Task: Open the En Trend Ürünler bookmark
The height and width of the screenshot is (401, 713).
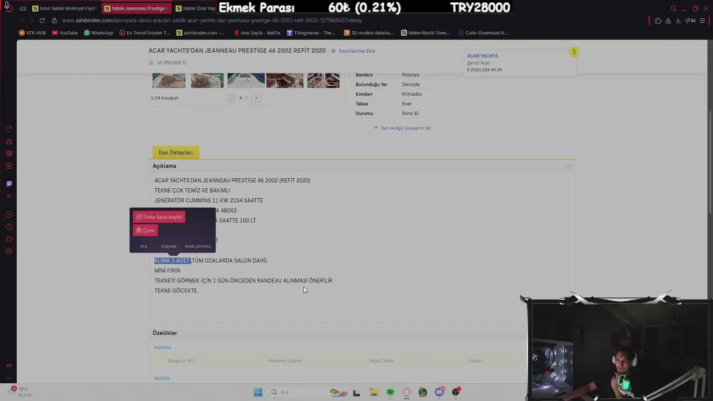Action: [145, 33]
